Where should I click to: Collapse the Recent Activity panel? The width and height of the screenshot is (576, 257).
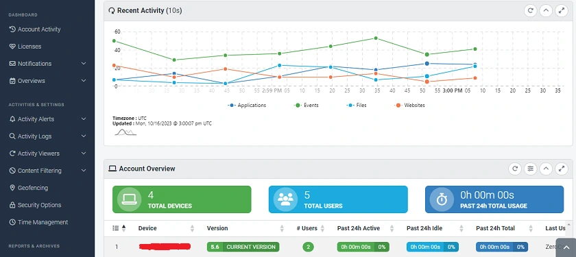tap(546, 11)
